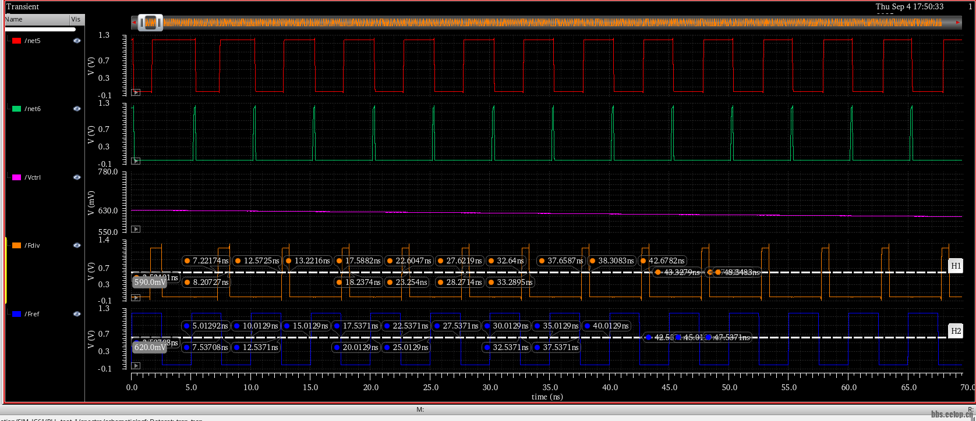Select the 12.5725ns intercept label
This screenshot has width=976, height=421.
coord(257,261)
